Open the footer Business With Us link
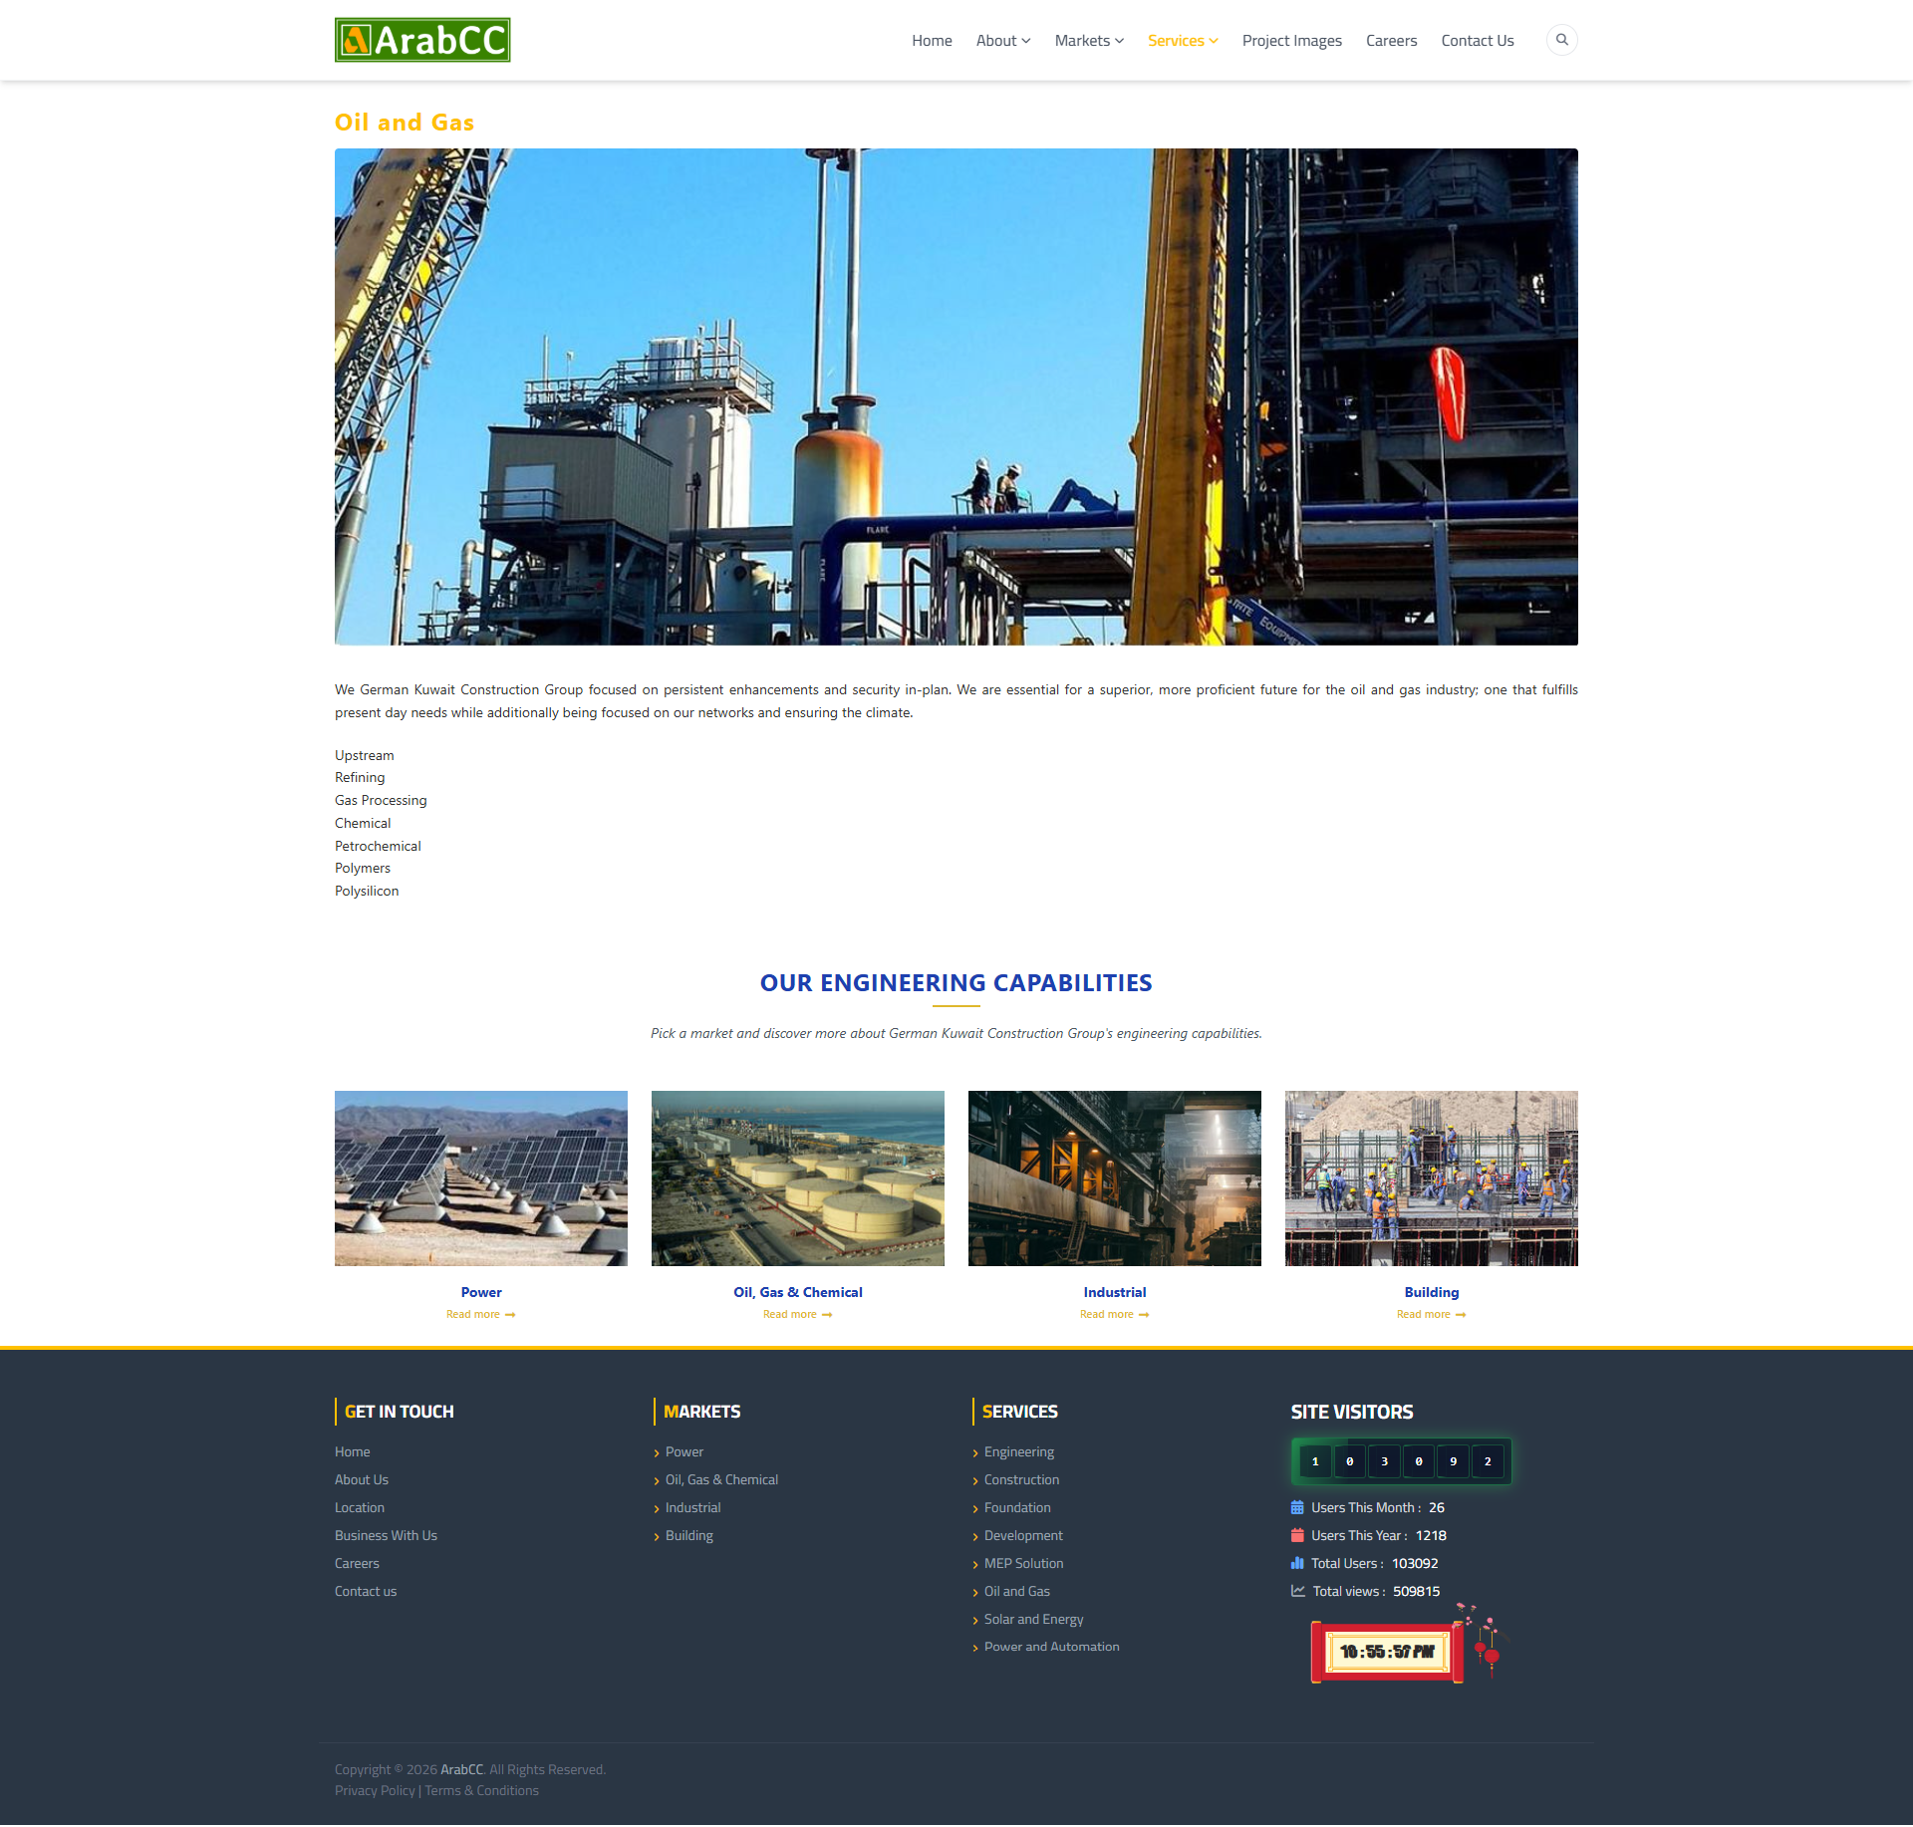Viewport: 1913px width, 1827px height. point(386,1535)
